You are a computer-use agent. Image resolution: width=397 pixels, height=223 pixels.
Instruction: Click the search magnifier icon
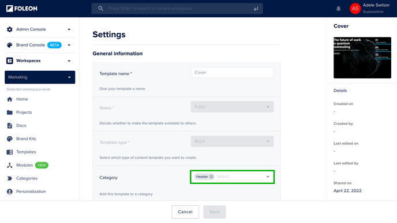click(101, 9)
